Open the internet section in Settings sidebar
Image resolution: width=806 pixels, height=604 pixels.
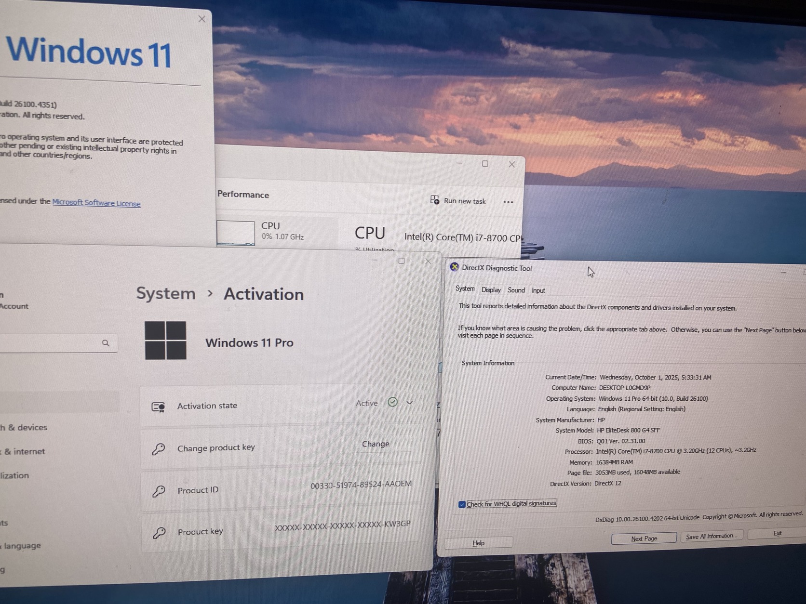point(23,451)
